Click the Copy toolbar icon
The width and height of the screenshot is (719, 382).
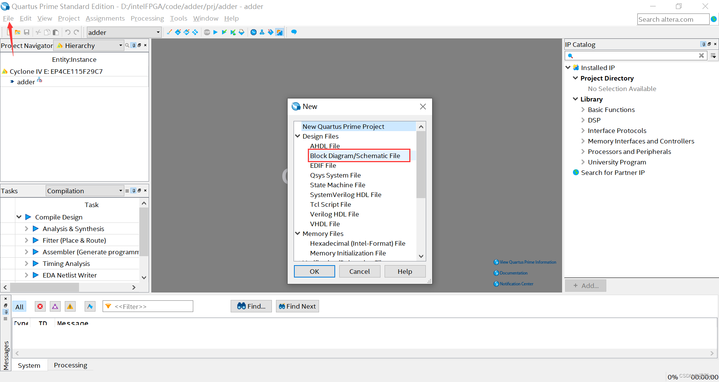click(x=47, y=32)
